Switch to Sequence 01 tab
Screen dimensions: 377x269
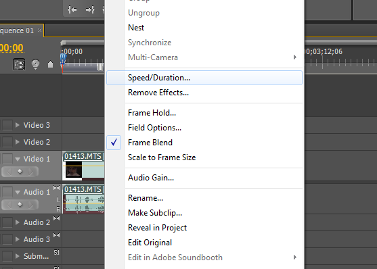(x=17, y=30)
